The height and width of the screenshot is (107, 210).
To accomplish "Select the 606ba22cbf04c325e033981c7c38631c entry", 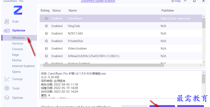I will pyautogui.click(x=121, y=56).
